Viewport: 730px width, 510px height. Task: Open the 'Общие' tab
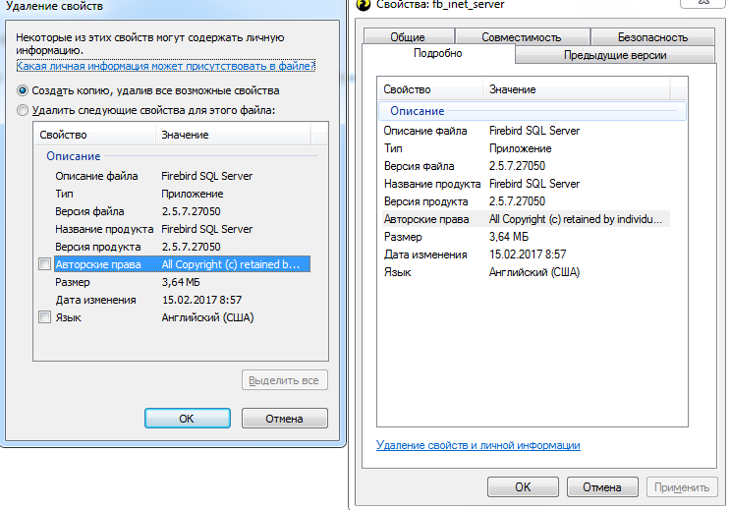(x=409, y=36)
